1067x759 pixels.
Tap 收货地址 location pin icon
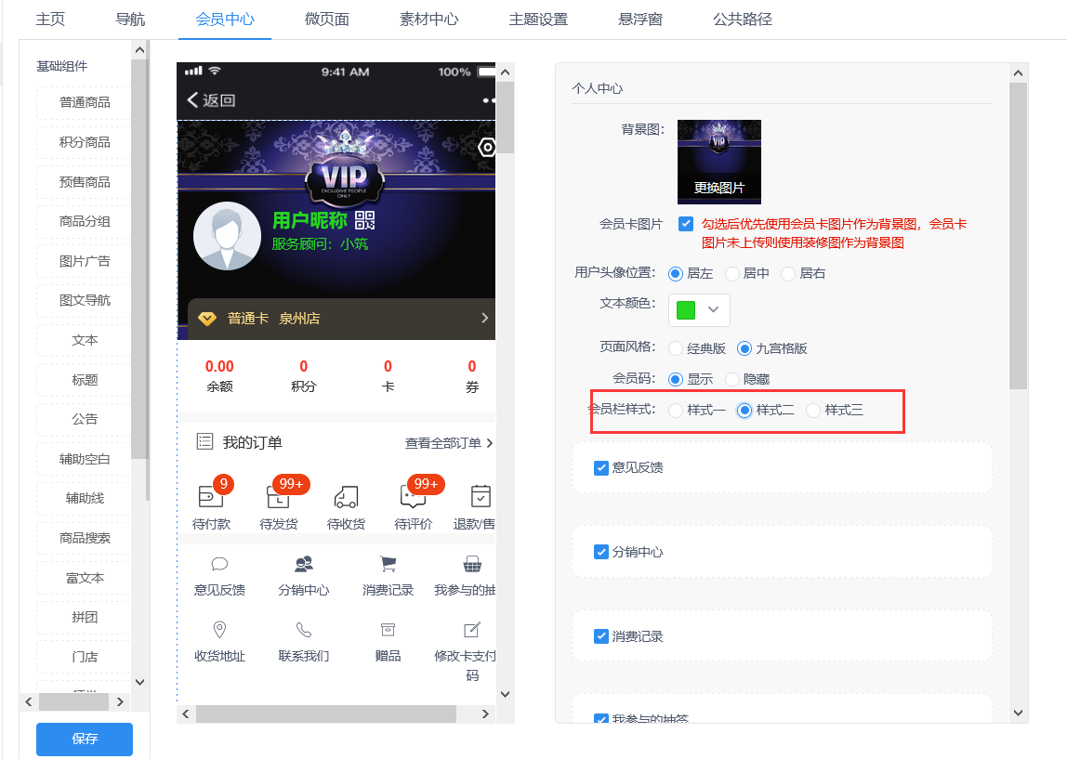pyautogui.click(x=219, y=630)
